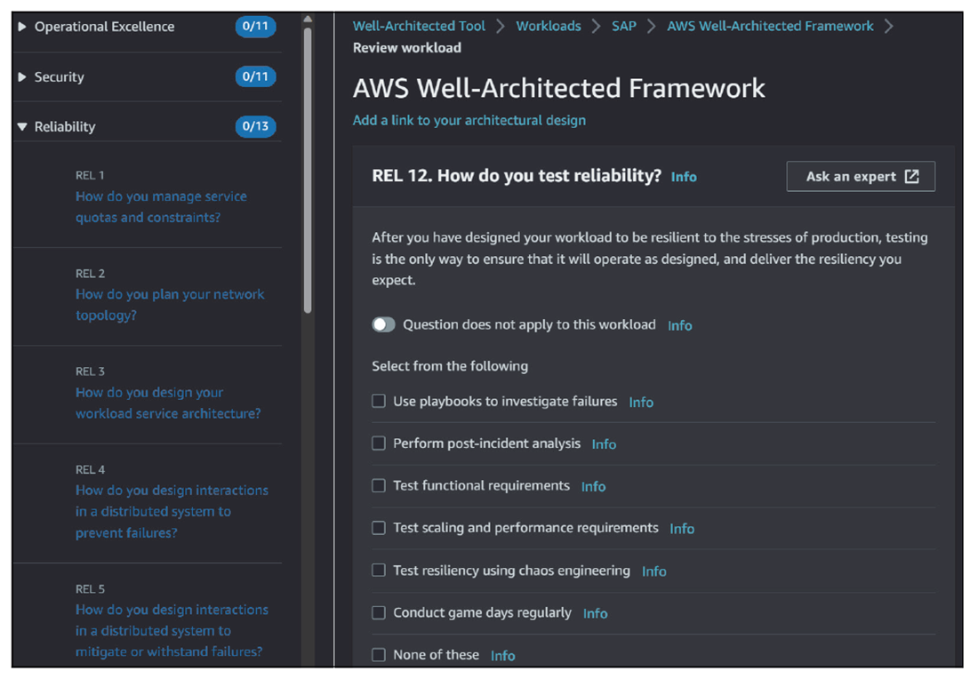Click the external-link icon on Ask an expert
The width and height of the screenshot is (978, 679).
913,176
